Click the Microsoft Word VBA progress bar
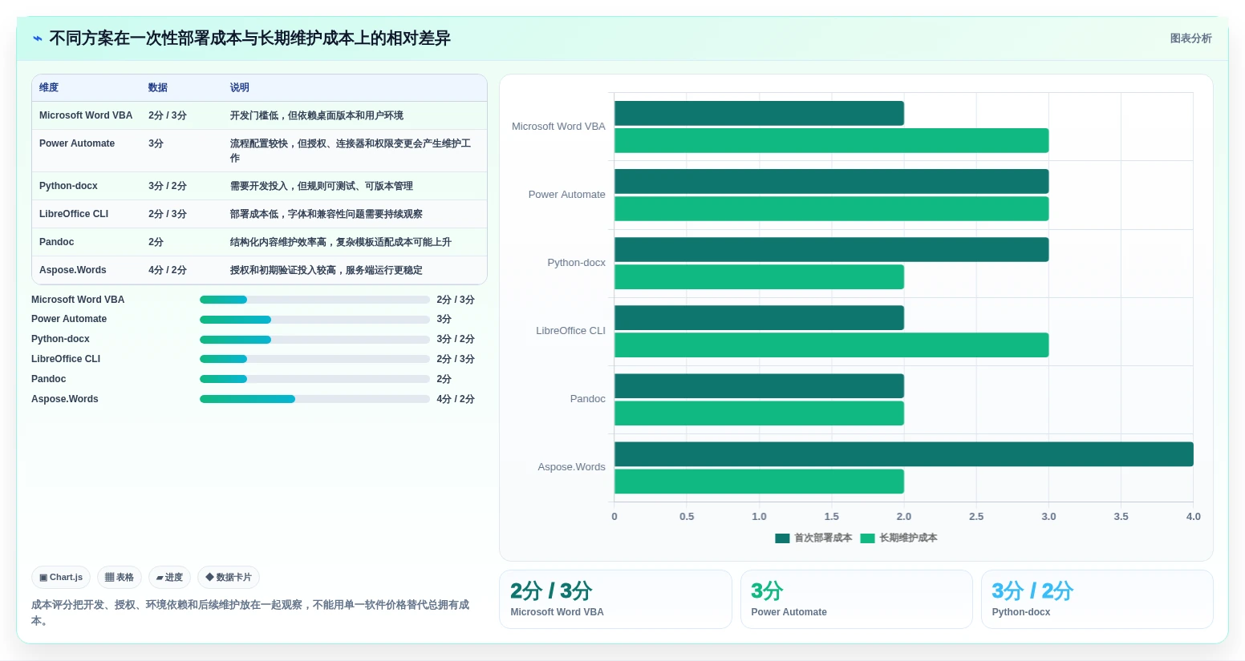Viewport: 1245px width, 661px height. pyautogui.click(x=314, y=300)
